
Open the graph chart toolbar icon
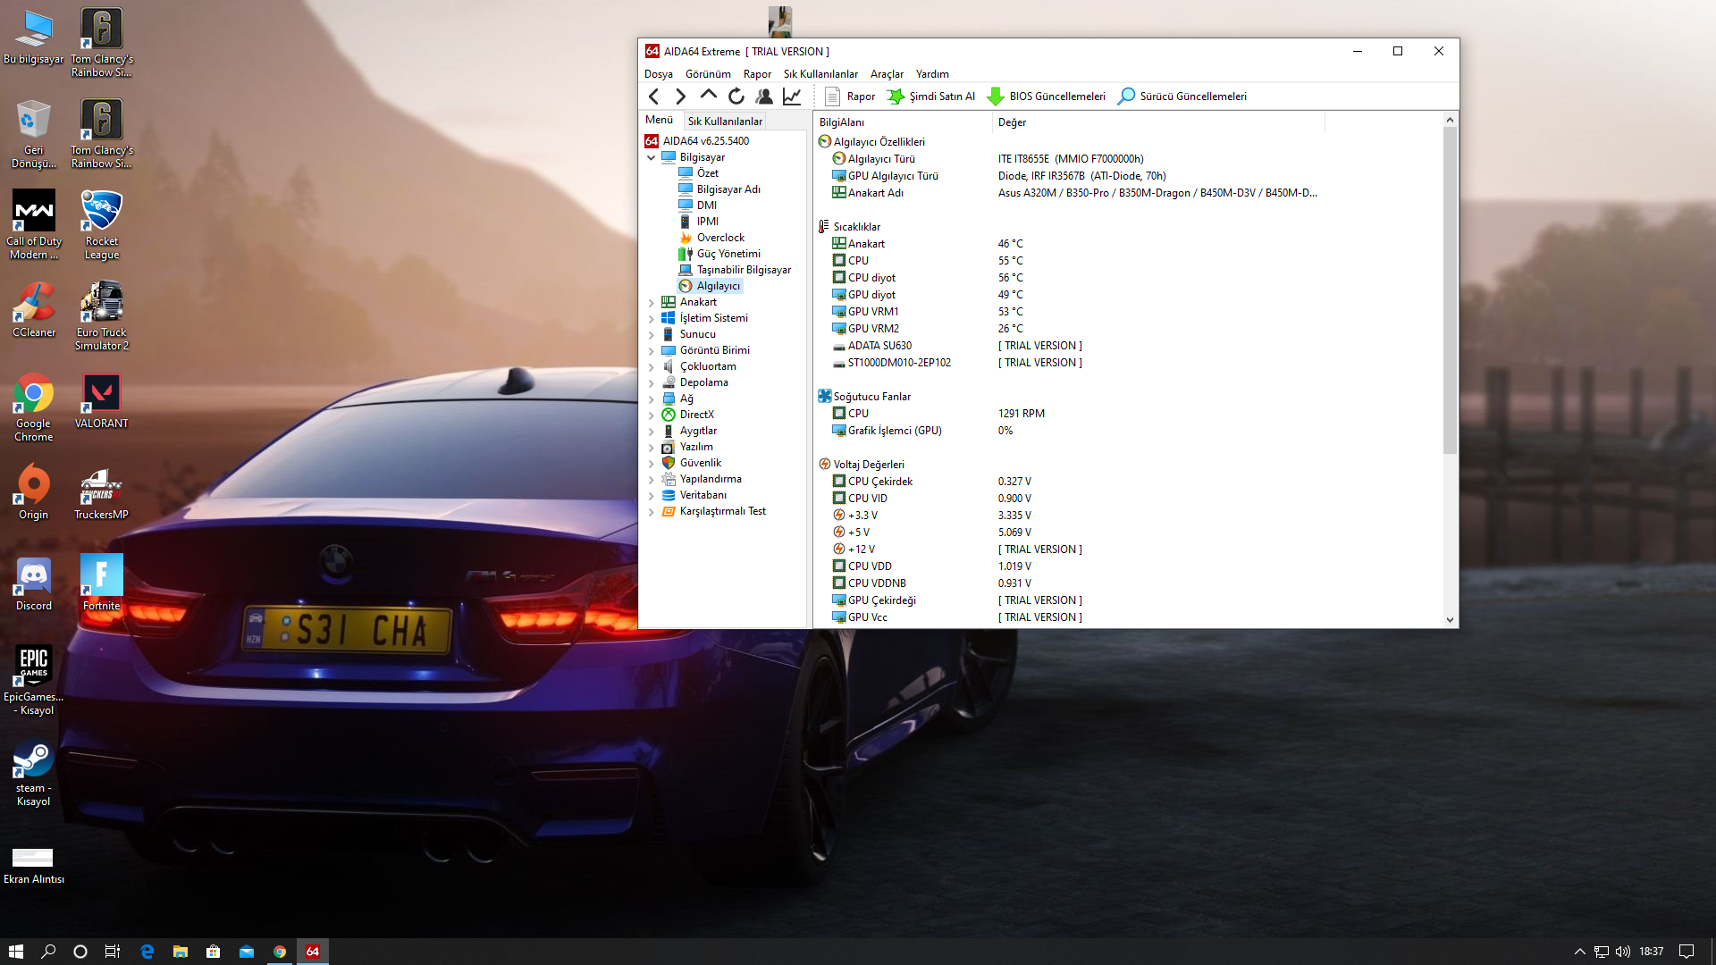tap(792, 96)
